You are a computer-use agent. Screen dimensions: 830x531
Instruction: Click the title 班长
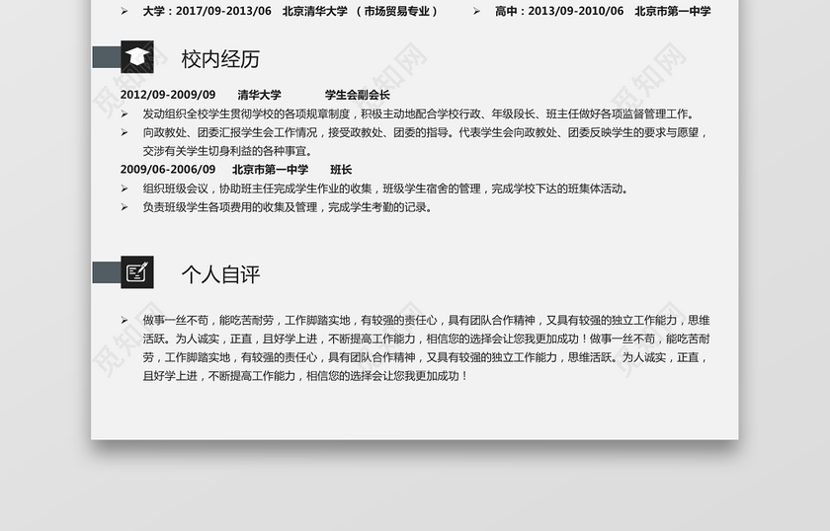click(x=341, y=169)
